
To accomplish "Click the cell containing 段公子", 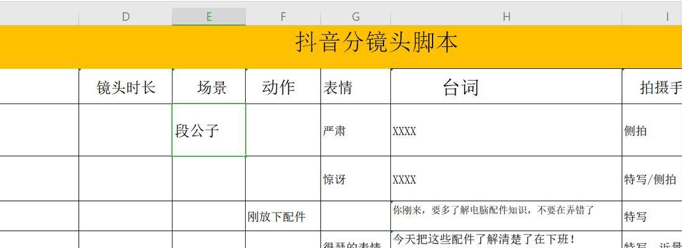I will tap(209, 130).
